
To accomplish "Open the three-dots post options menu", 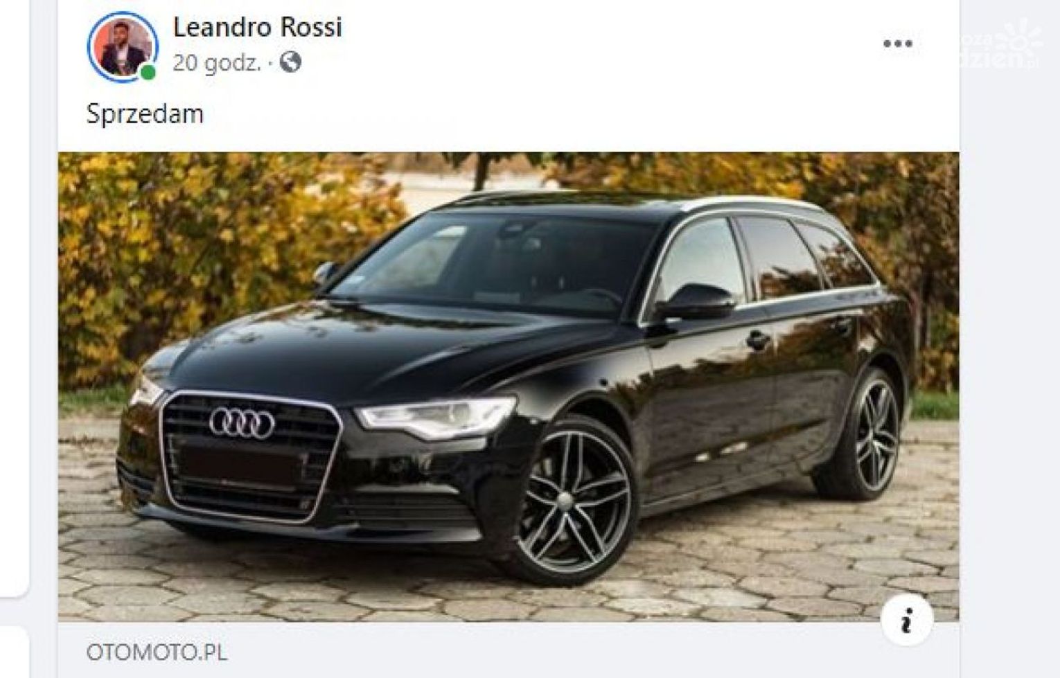I will click(x=897, y=44).
